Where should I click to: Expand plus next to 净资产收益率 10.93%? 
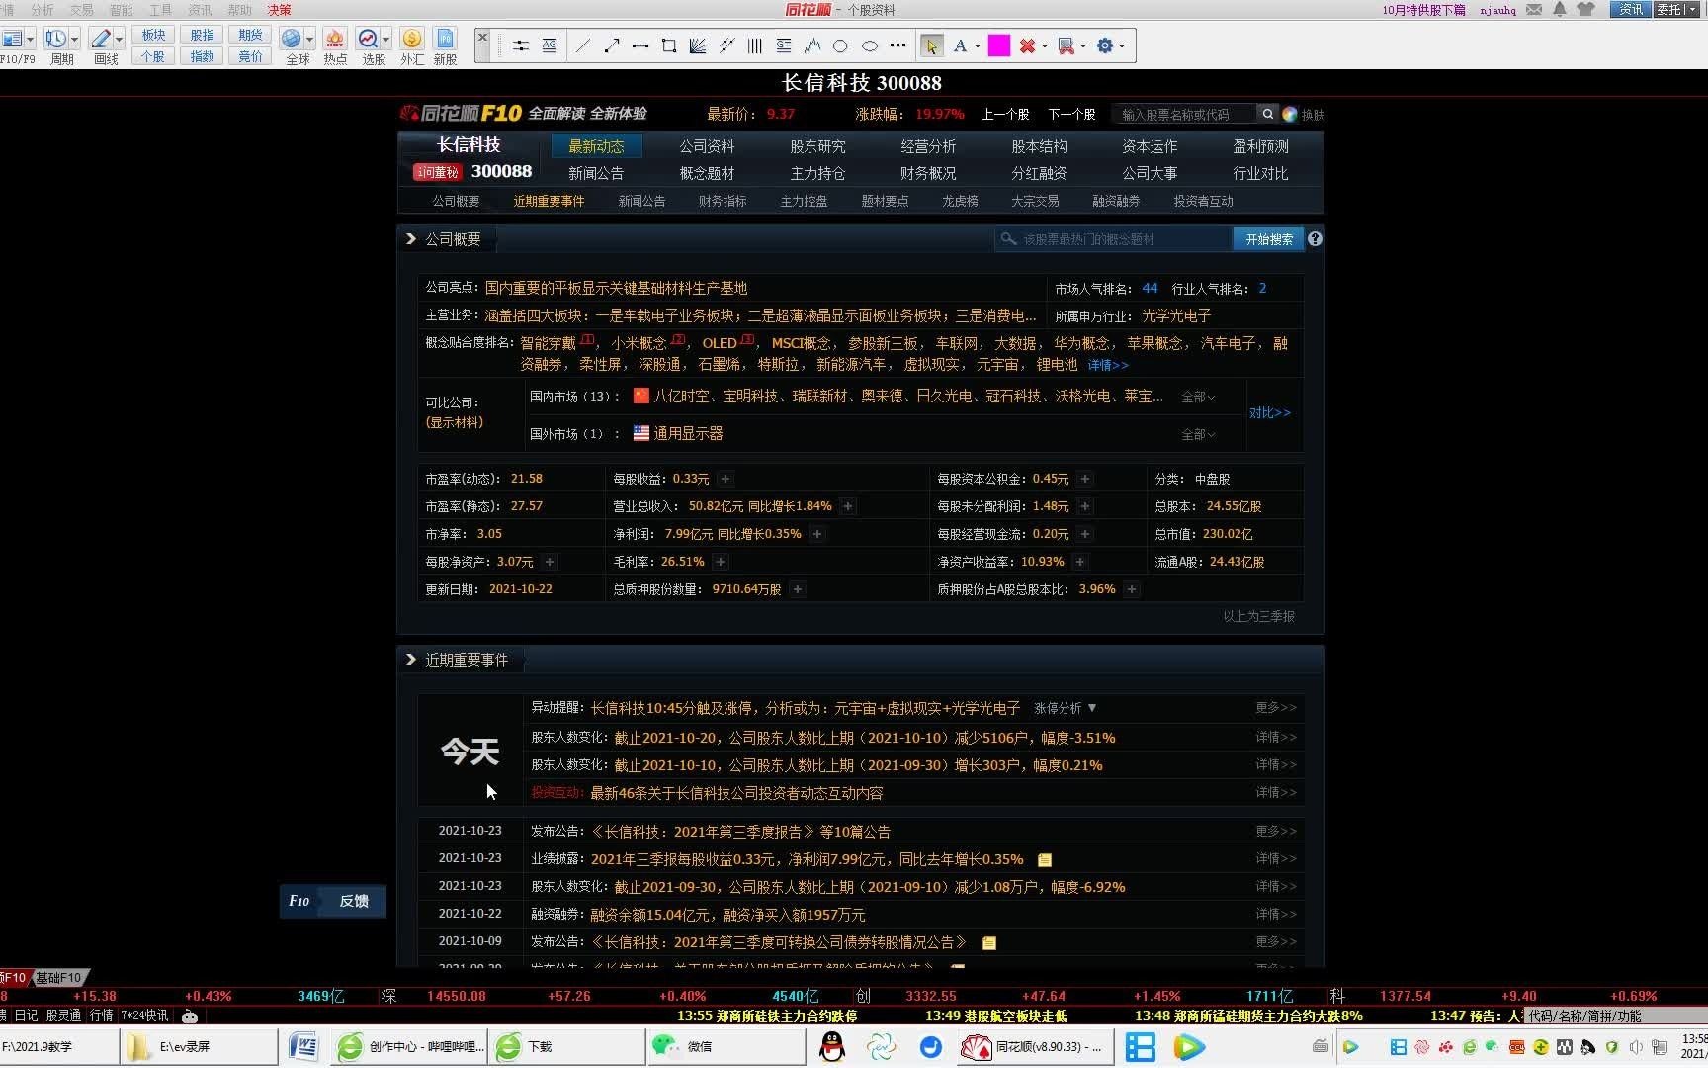(1079, 562)
